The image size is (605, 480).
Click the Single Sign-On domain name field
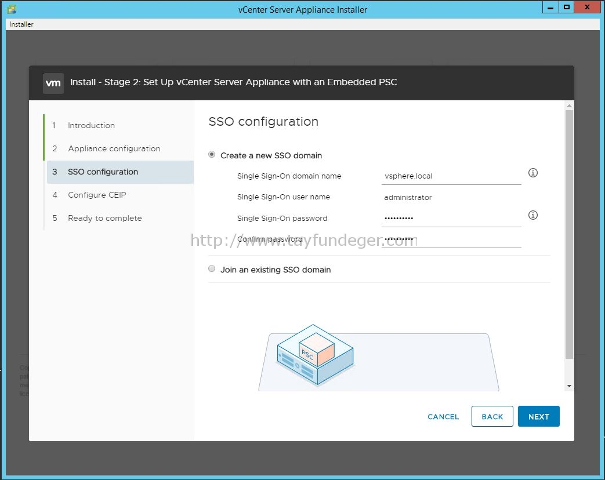[451, 176]
